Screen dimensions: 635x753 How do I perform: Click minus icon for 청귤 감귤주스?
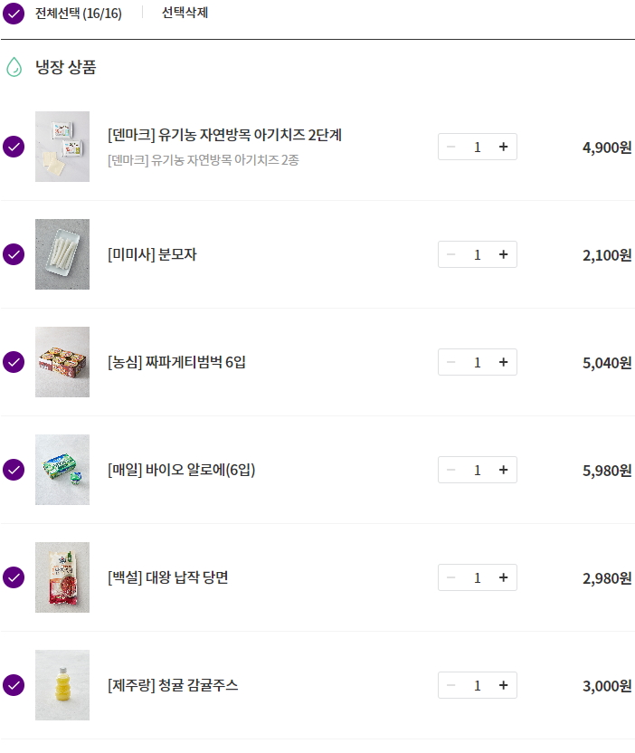[451, 685]
